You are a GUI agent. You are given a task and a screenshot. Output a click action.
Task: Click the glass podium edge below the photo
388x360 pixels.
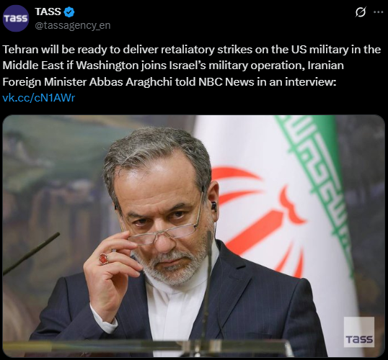(149, 346)
